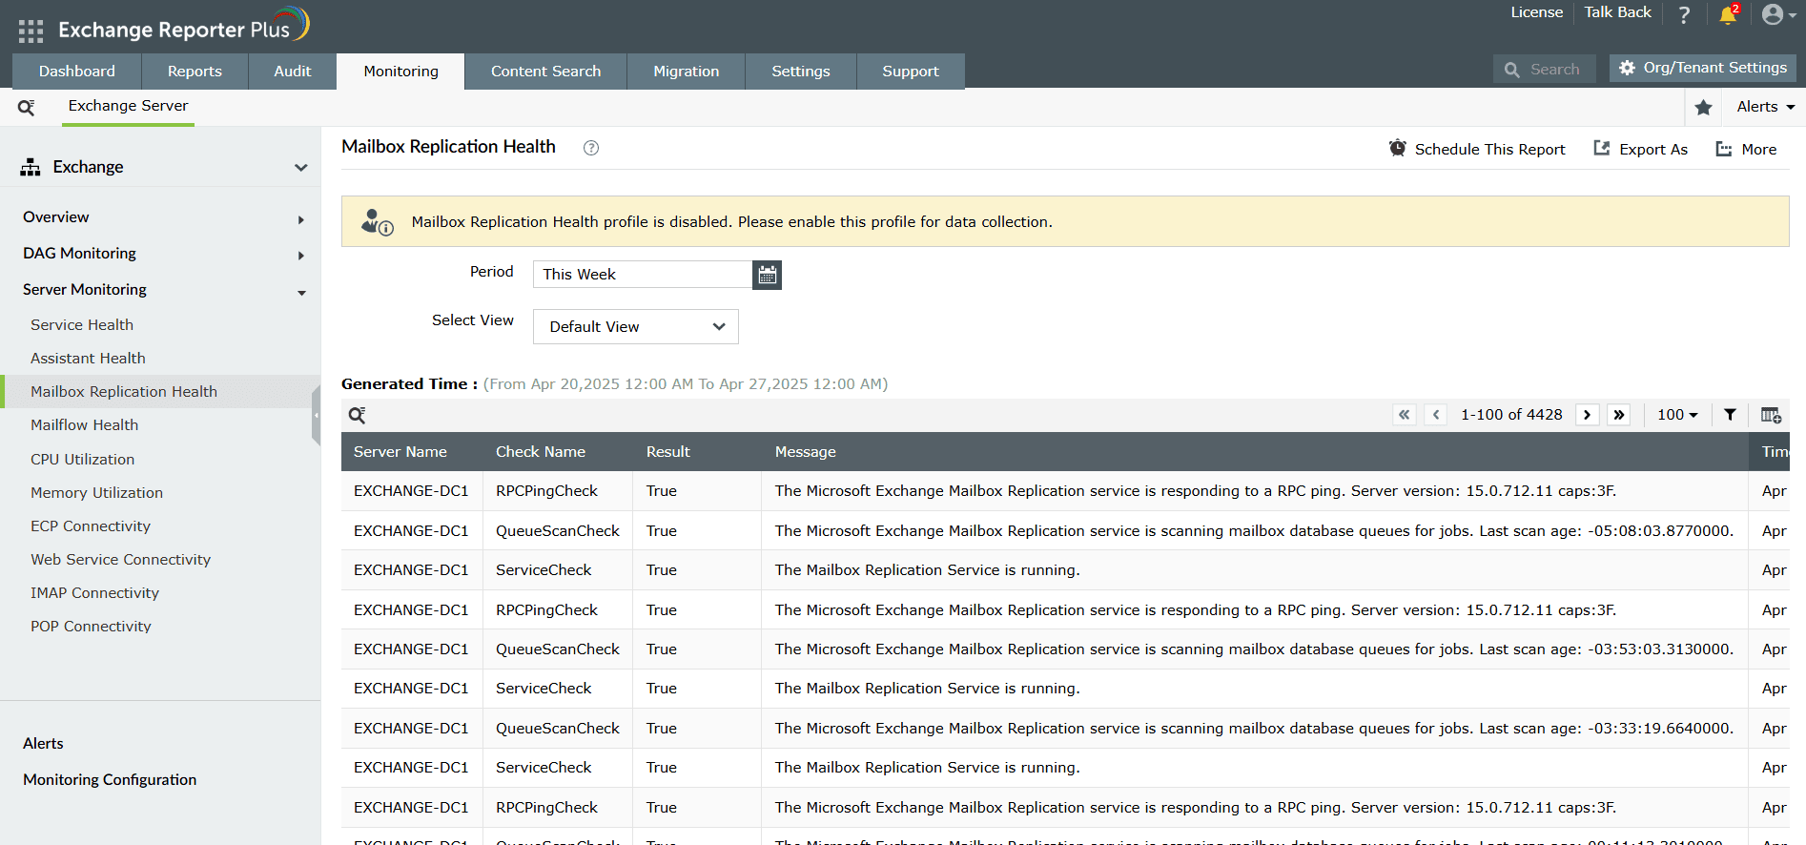Click the License link
Image resolution: width=1806 pixels, height=845 pixels.
(1537, 12)
